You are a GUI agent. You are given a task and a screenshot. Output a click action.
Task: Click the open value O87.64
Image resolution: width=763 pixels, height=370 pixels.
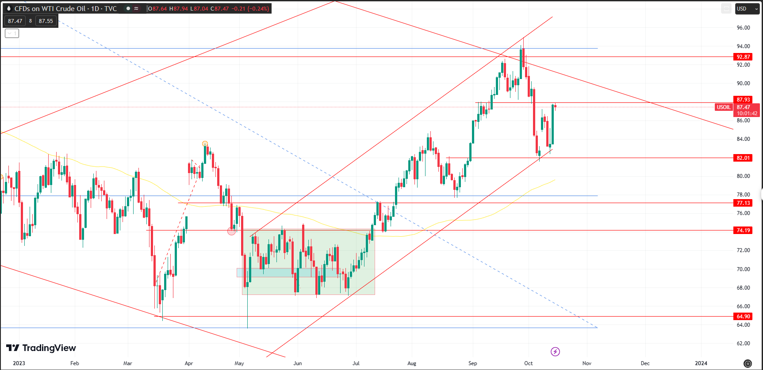(x=158, y=8)
